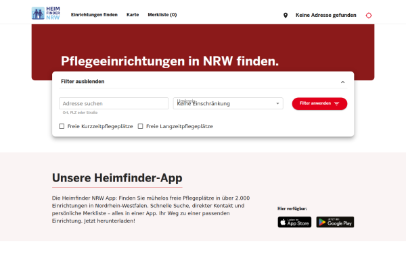Click the Filter anwenden button
The image size is (406, 253).
[x=319, y=103]
